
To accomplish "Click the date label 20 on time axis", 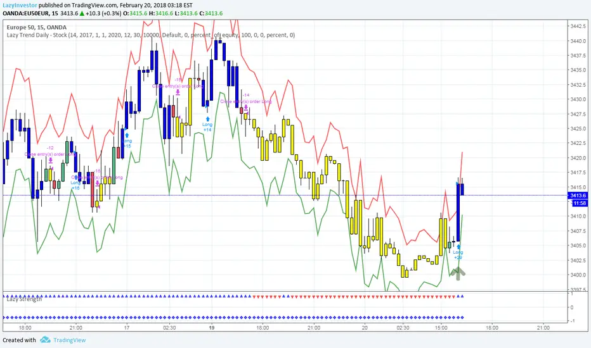I will (365, 328).
